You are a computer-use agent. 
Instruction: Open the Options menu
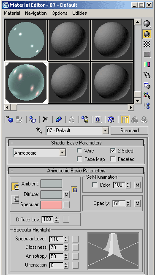(x=60, y=13)
